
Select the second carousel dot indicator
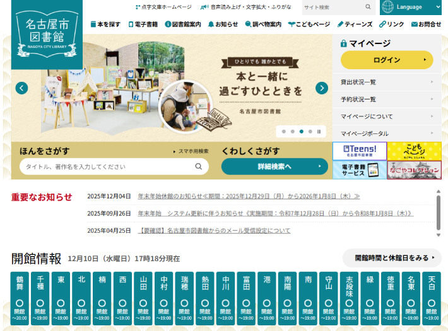point(292,132)
